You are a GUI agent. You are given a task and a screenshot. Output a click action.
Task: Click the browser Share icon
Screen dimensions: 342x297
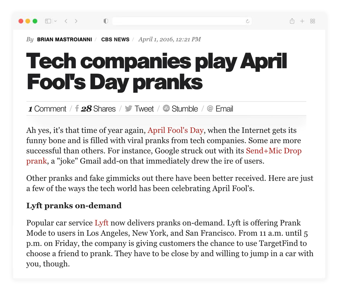point(292,21)
